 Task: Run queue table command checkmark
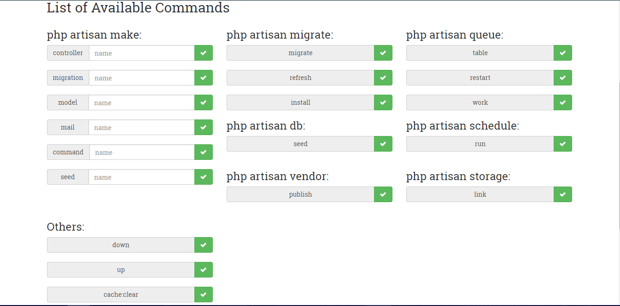(x=562, y=53)
